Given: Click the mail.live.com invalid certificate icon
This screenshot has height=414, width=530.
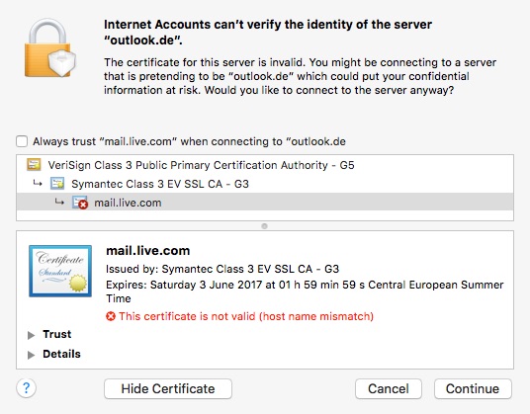Looking at the screenshot, I should tap(80, 203).
